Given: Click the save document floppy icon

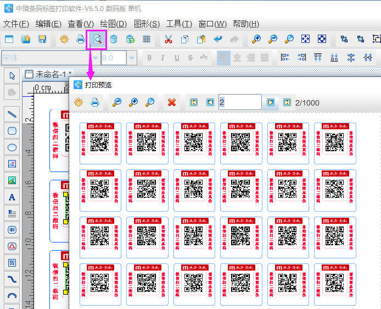Looking at the screenshot, I should tap(42, 39).
